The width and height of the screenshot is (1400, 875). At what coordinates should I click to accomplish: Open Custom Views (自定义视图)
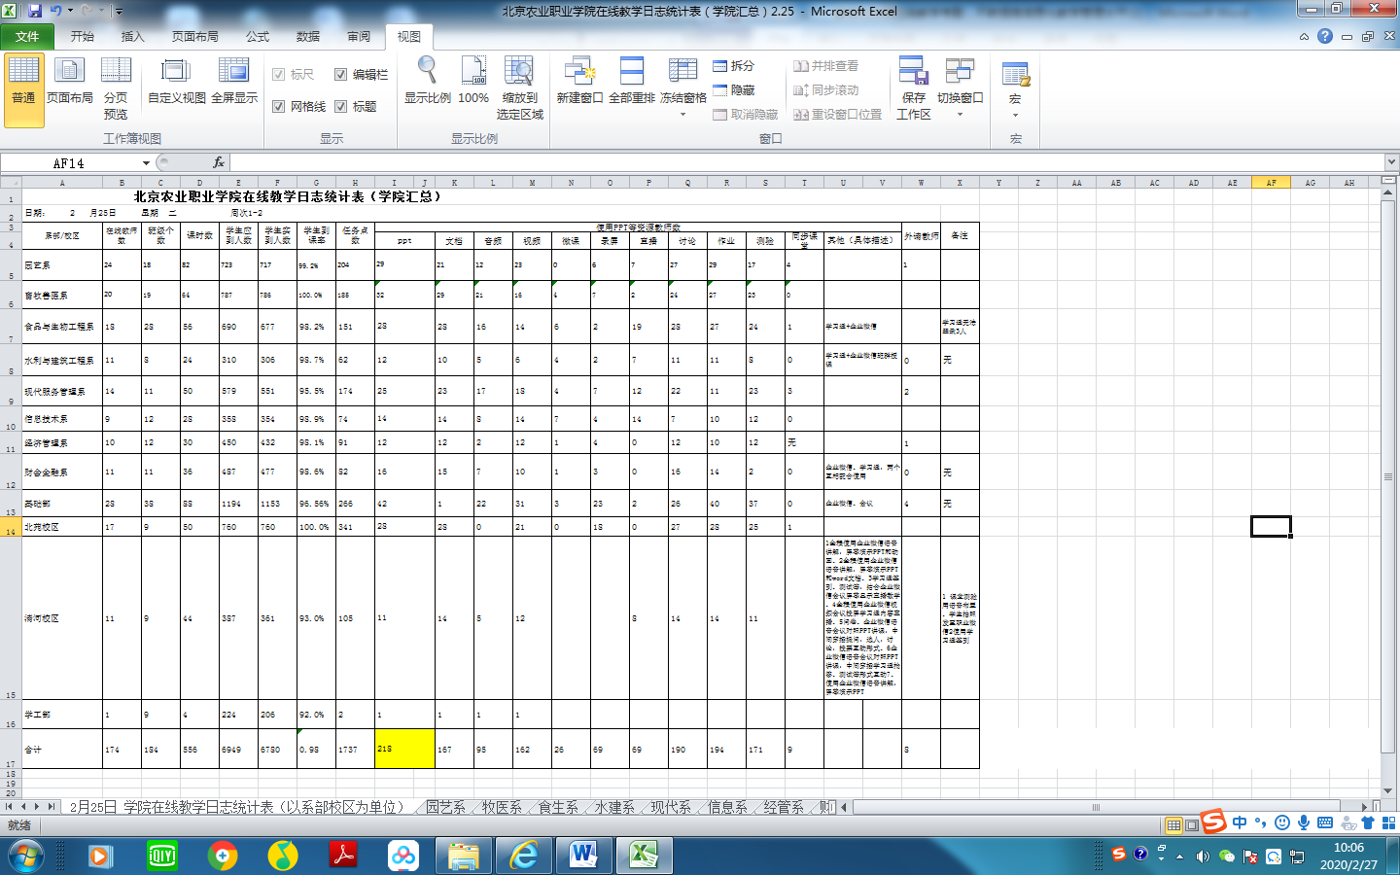click(x=176, y=82)
